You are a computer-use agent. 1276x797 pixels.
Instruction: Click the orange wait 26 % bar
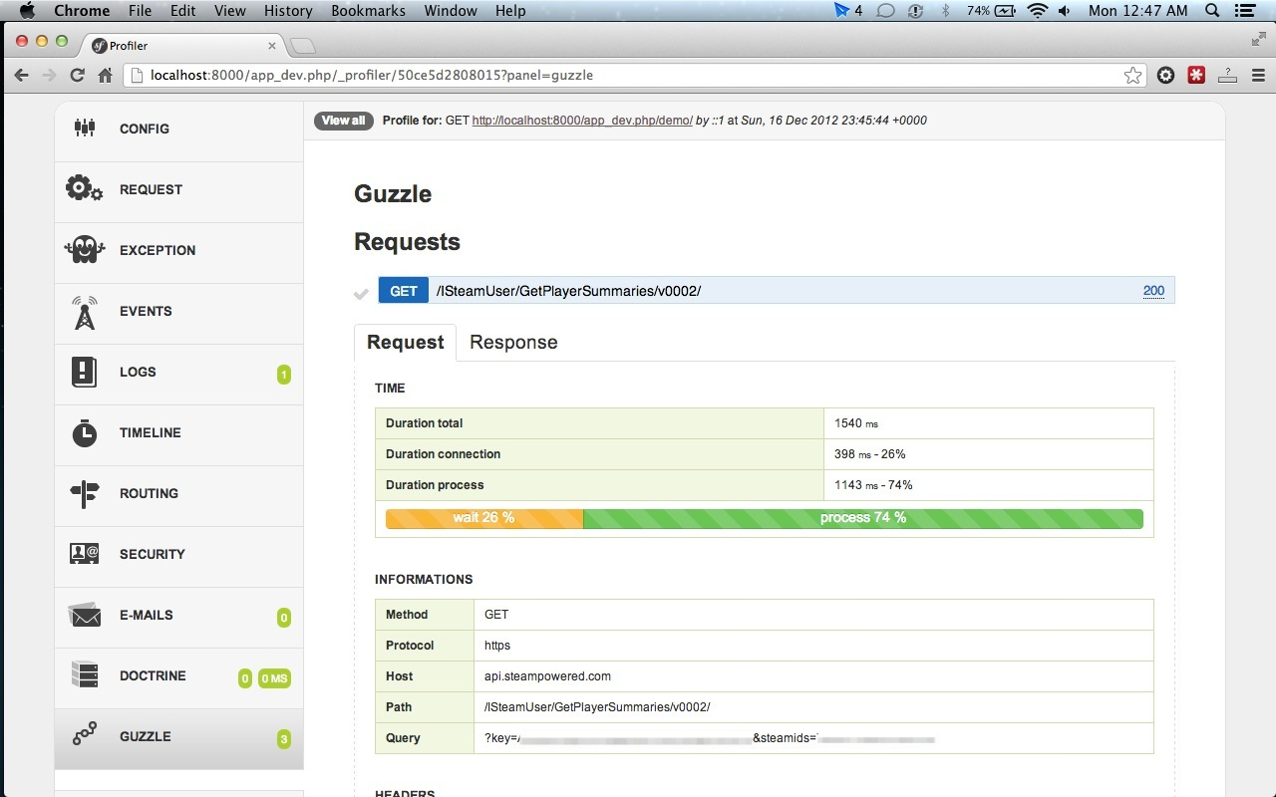(483, 518)
